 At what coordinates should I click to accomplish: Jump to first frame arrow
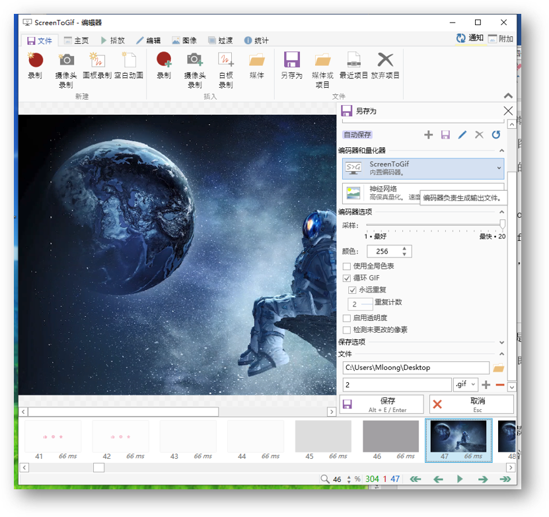pyautogui.click(x=416, y=479)
